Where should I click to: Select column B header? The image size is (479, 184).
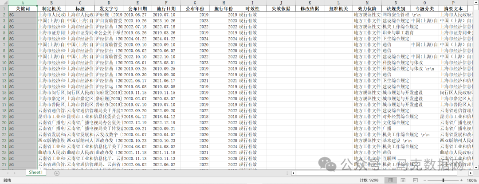51,3
